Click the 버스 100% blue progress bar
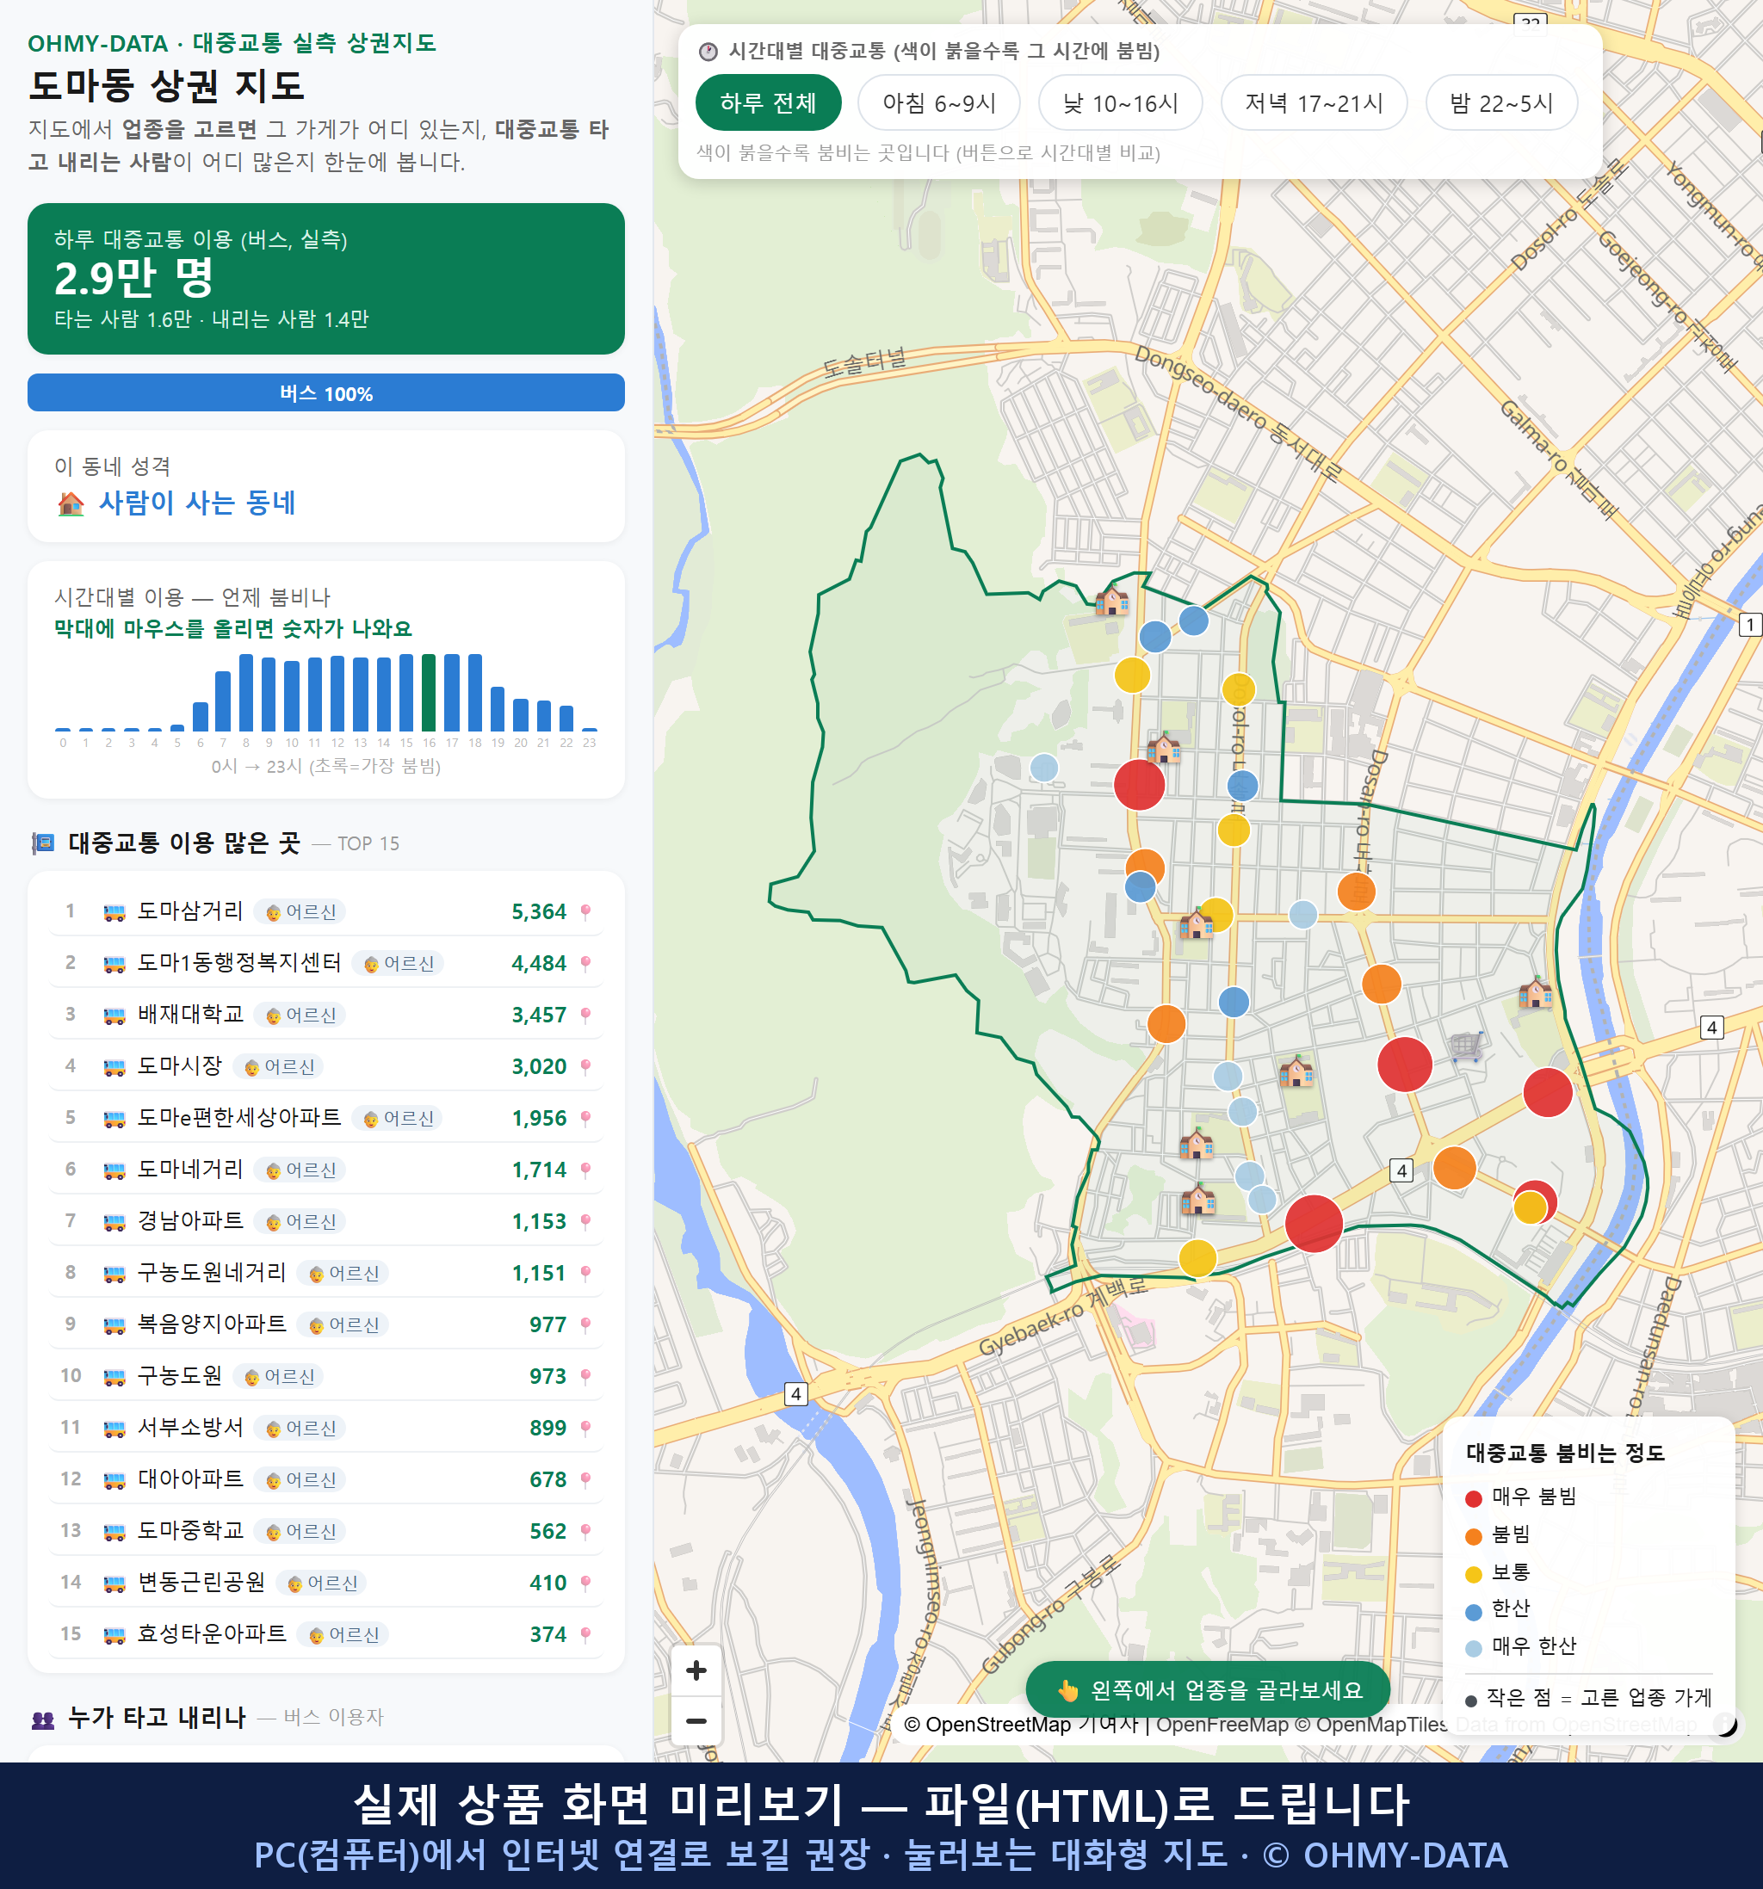This screenshot has height=1889, width=1763. (326, 392)
